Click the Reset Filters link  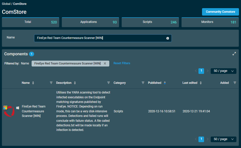122,63
